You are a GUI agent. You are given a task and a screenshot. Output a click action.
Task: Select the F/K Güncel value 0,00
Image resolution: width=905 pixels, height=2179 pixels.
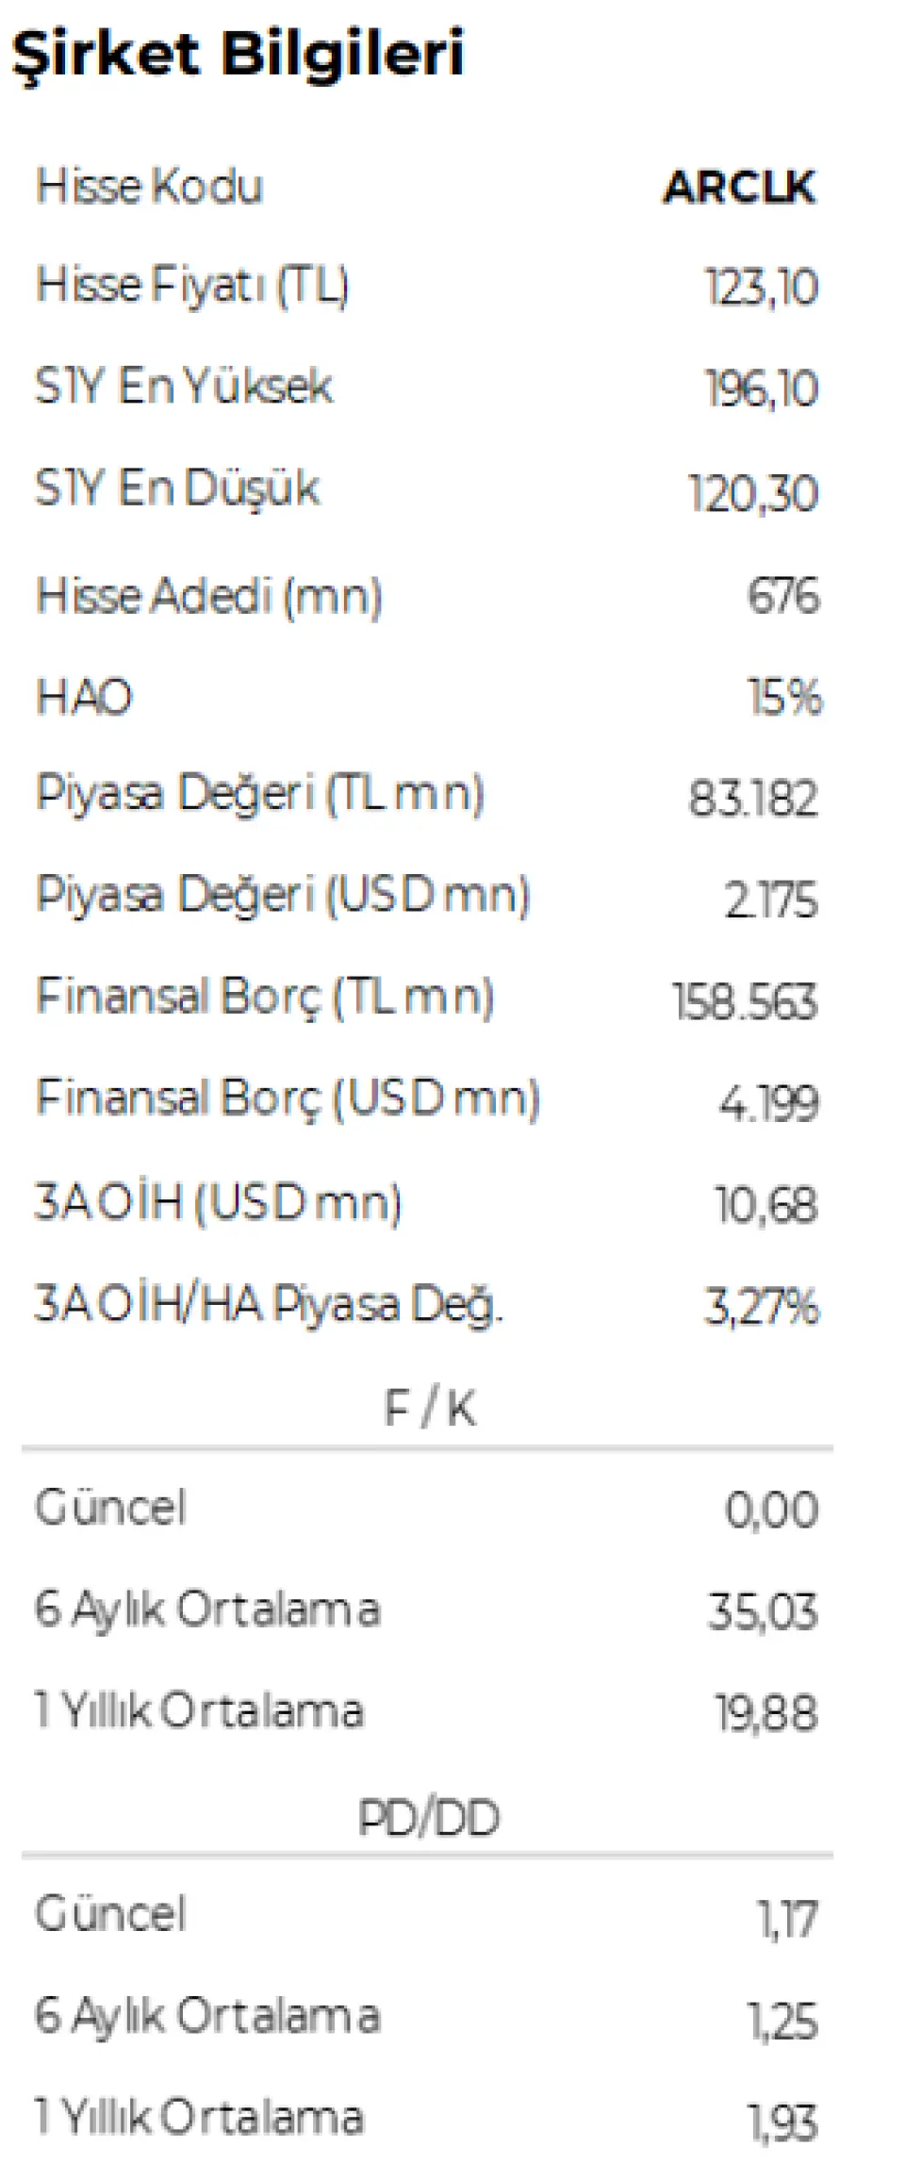click(771, 1510)
